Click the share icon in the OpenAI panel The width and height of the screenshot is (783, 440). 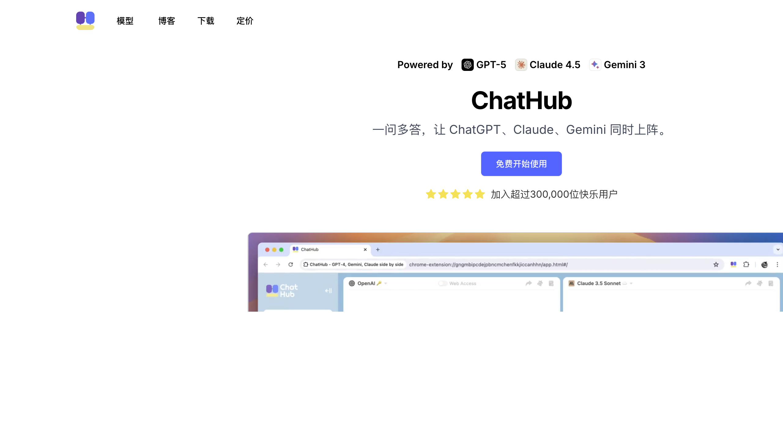tap(529, 283)
